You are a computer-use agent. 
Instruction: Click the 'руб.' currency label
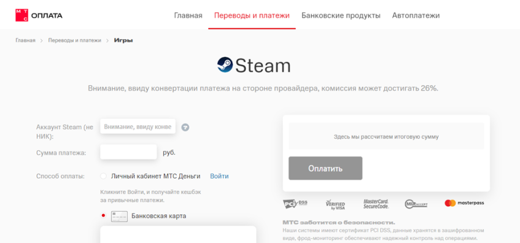coord(169,153)
